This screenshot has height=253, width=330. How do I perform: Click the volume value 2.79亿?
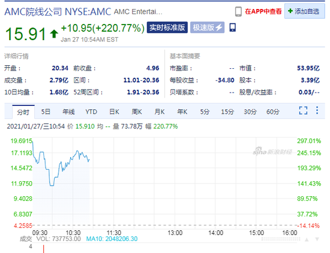click(59, 80)
